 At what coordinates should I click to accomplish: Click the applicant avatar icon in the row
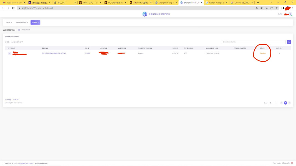point(9,53)
